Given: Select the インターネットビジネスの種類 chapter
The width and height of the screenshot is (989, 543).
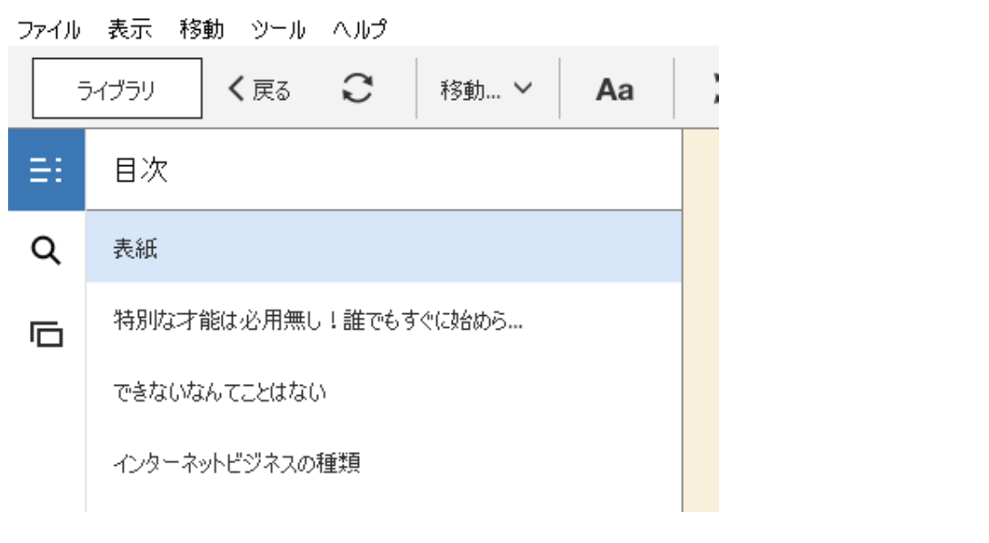Looking at the screenshot, I should [384, 463].
